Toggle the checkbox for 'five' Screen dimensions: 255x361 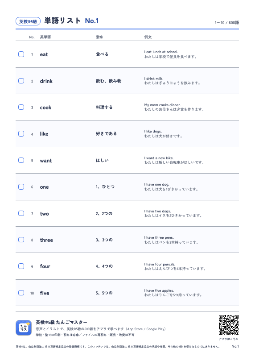(x=21, y=293)
